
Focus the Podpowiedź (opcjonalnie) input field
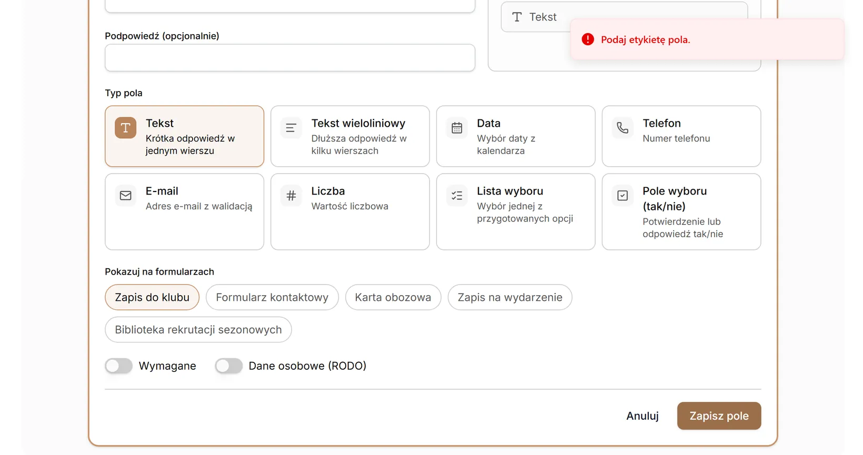pyautogui.click(x=290, y=58)
